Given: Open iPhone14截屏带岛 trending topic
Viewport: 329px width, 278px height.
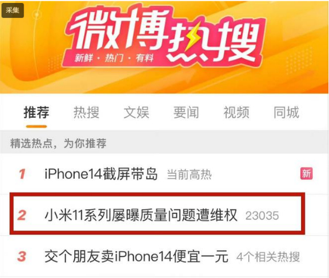Looking at the screenshot, I should pos(101,174).
